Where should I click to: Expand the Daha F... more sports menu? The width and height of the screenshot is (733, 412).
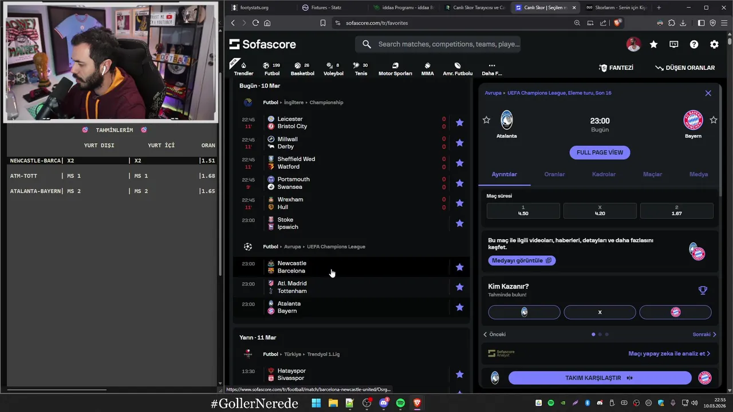(x=491, y=69)
